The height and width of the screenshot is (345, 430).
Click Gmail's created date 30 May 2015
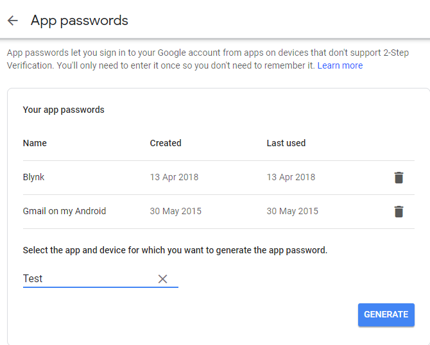(175, 211)
